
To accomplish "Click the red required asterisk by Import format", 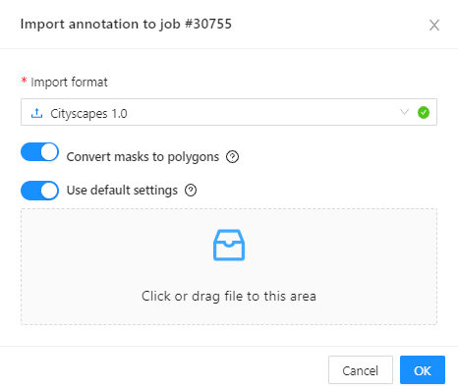I will (24, 81).
